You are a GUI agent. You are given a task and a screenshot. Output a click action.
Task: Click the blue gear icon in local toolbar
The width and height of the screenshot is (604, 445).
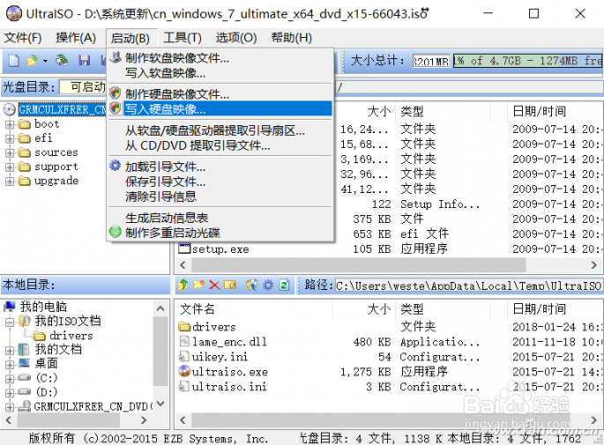coord(268,286)
